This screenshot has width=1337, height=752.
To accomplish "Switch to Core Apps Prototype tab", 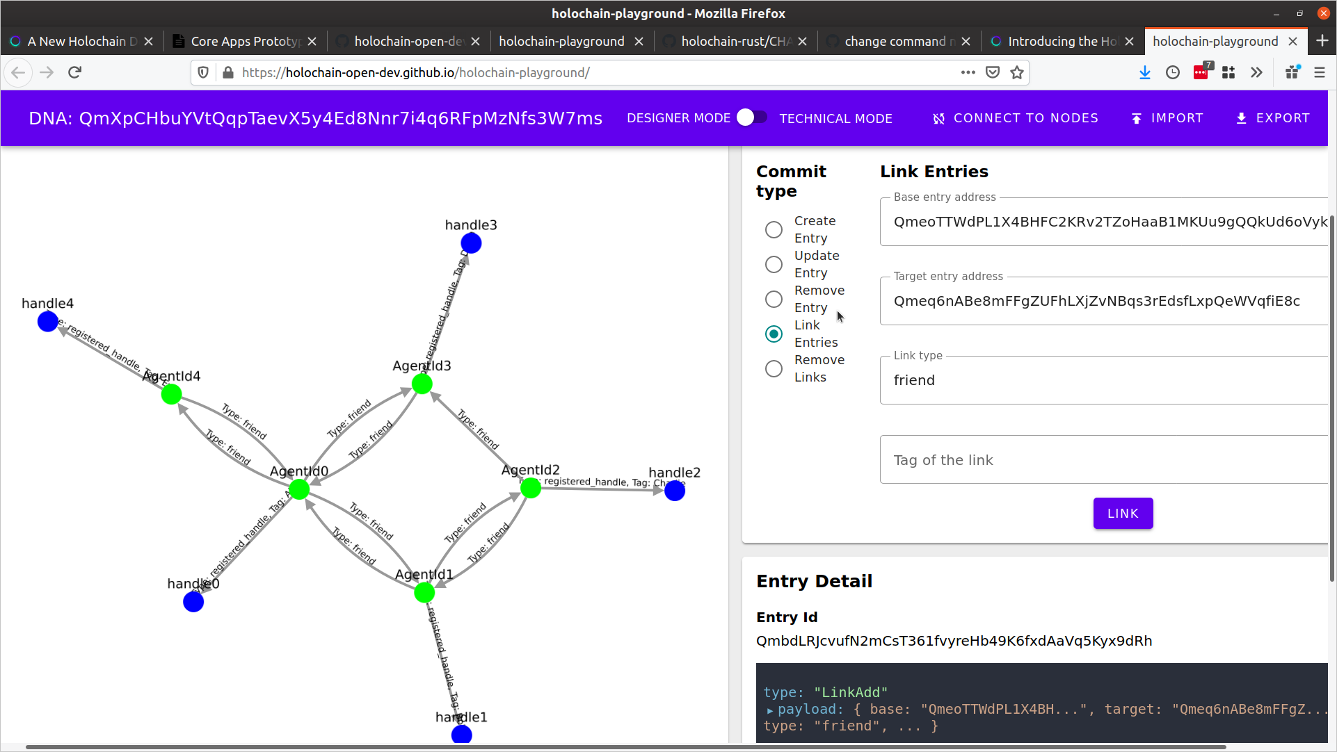I will [x=243, y=42].
